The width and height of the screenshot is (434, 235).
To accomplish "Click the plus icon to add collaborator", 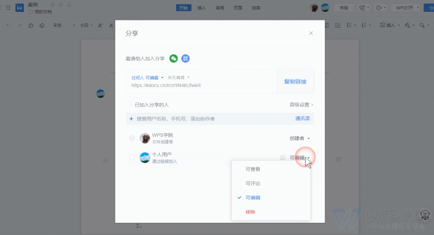I will 131,119.
